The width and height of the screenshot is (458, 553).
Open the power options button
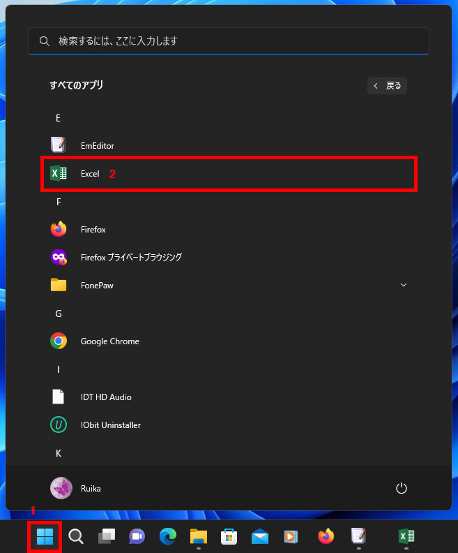coord(401,488)
